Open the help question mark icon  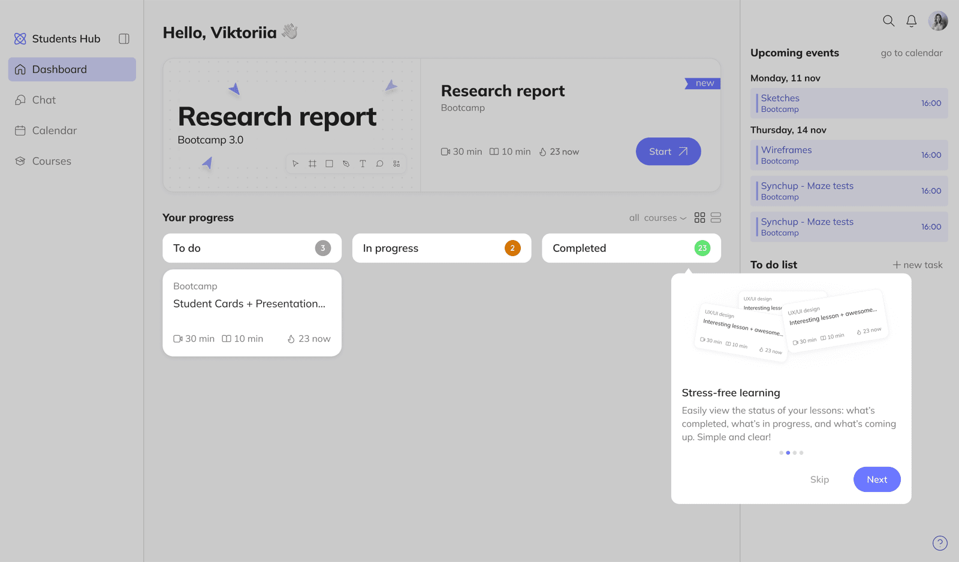tap(940, 543)
